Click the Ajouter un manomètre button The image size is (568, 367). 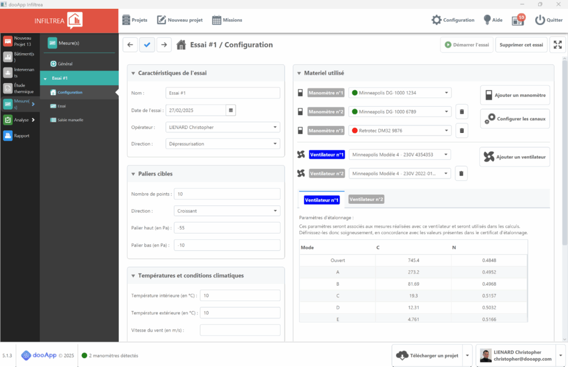[x=515, y=95]
